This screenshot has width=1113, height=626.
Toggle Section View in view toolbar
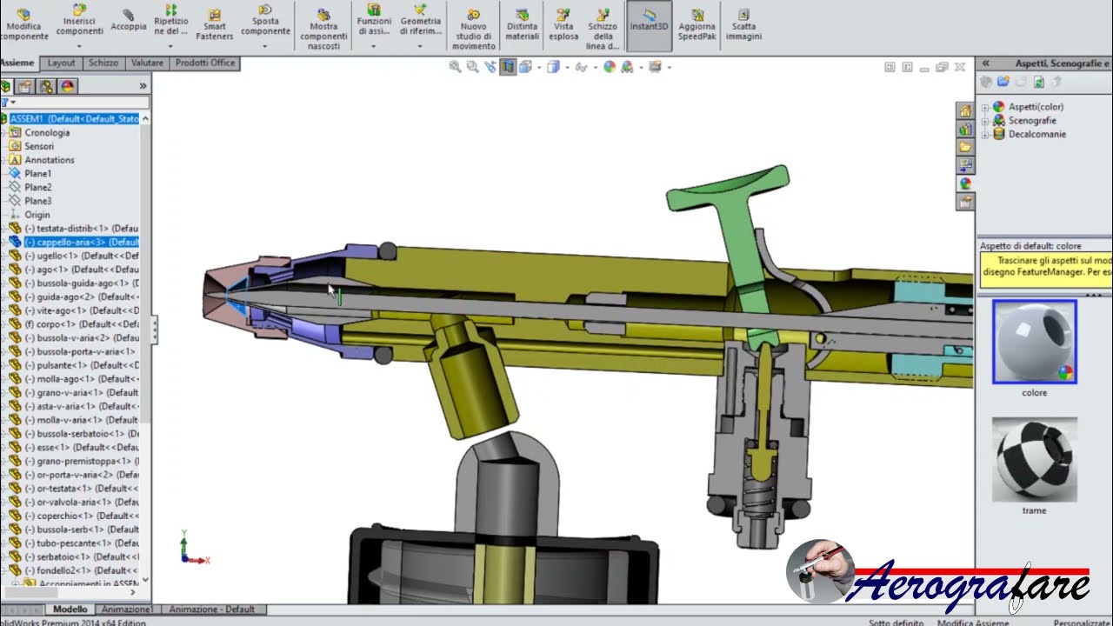pos(508,67)
